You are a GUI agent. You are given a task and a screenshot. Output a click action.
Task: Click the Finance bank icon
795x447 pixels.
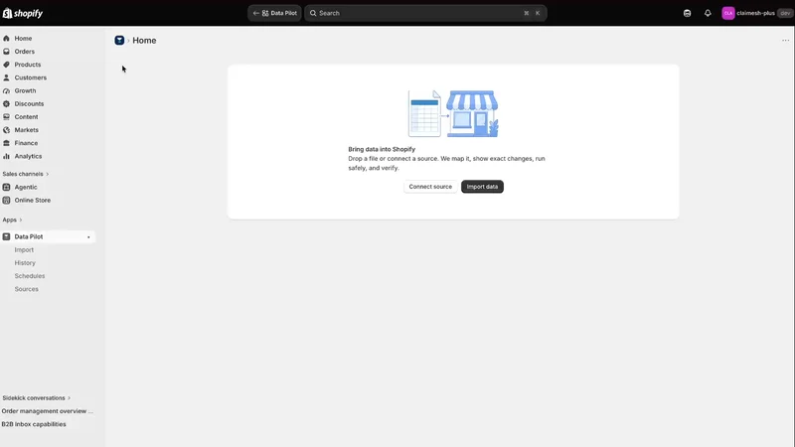click(x=6, y=143)
